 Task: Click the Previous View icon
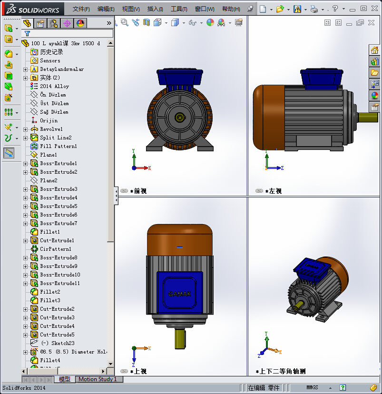[x=136, y=23]
